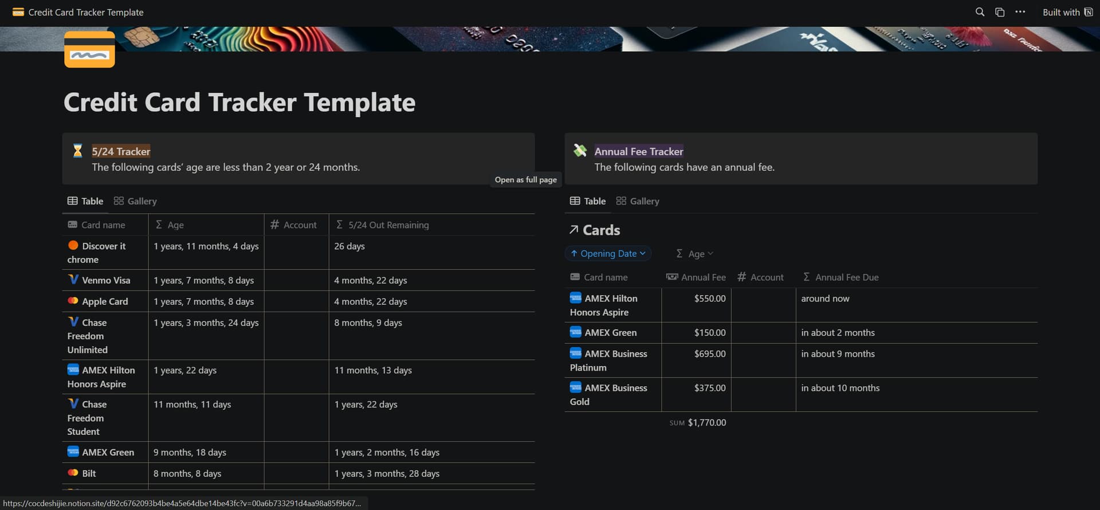Click AMEX Green icon in 5/24 table
This screenshot has height=510, width=1100.
73,452
